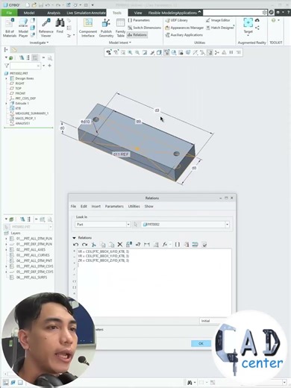The image size is (291, 388).
Task: Click Switch Dimensions in Model Intent
Action: point(144,28)
